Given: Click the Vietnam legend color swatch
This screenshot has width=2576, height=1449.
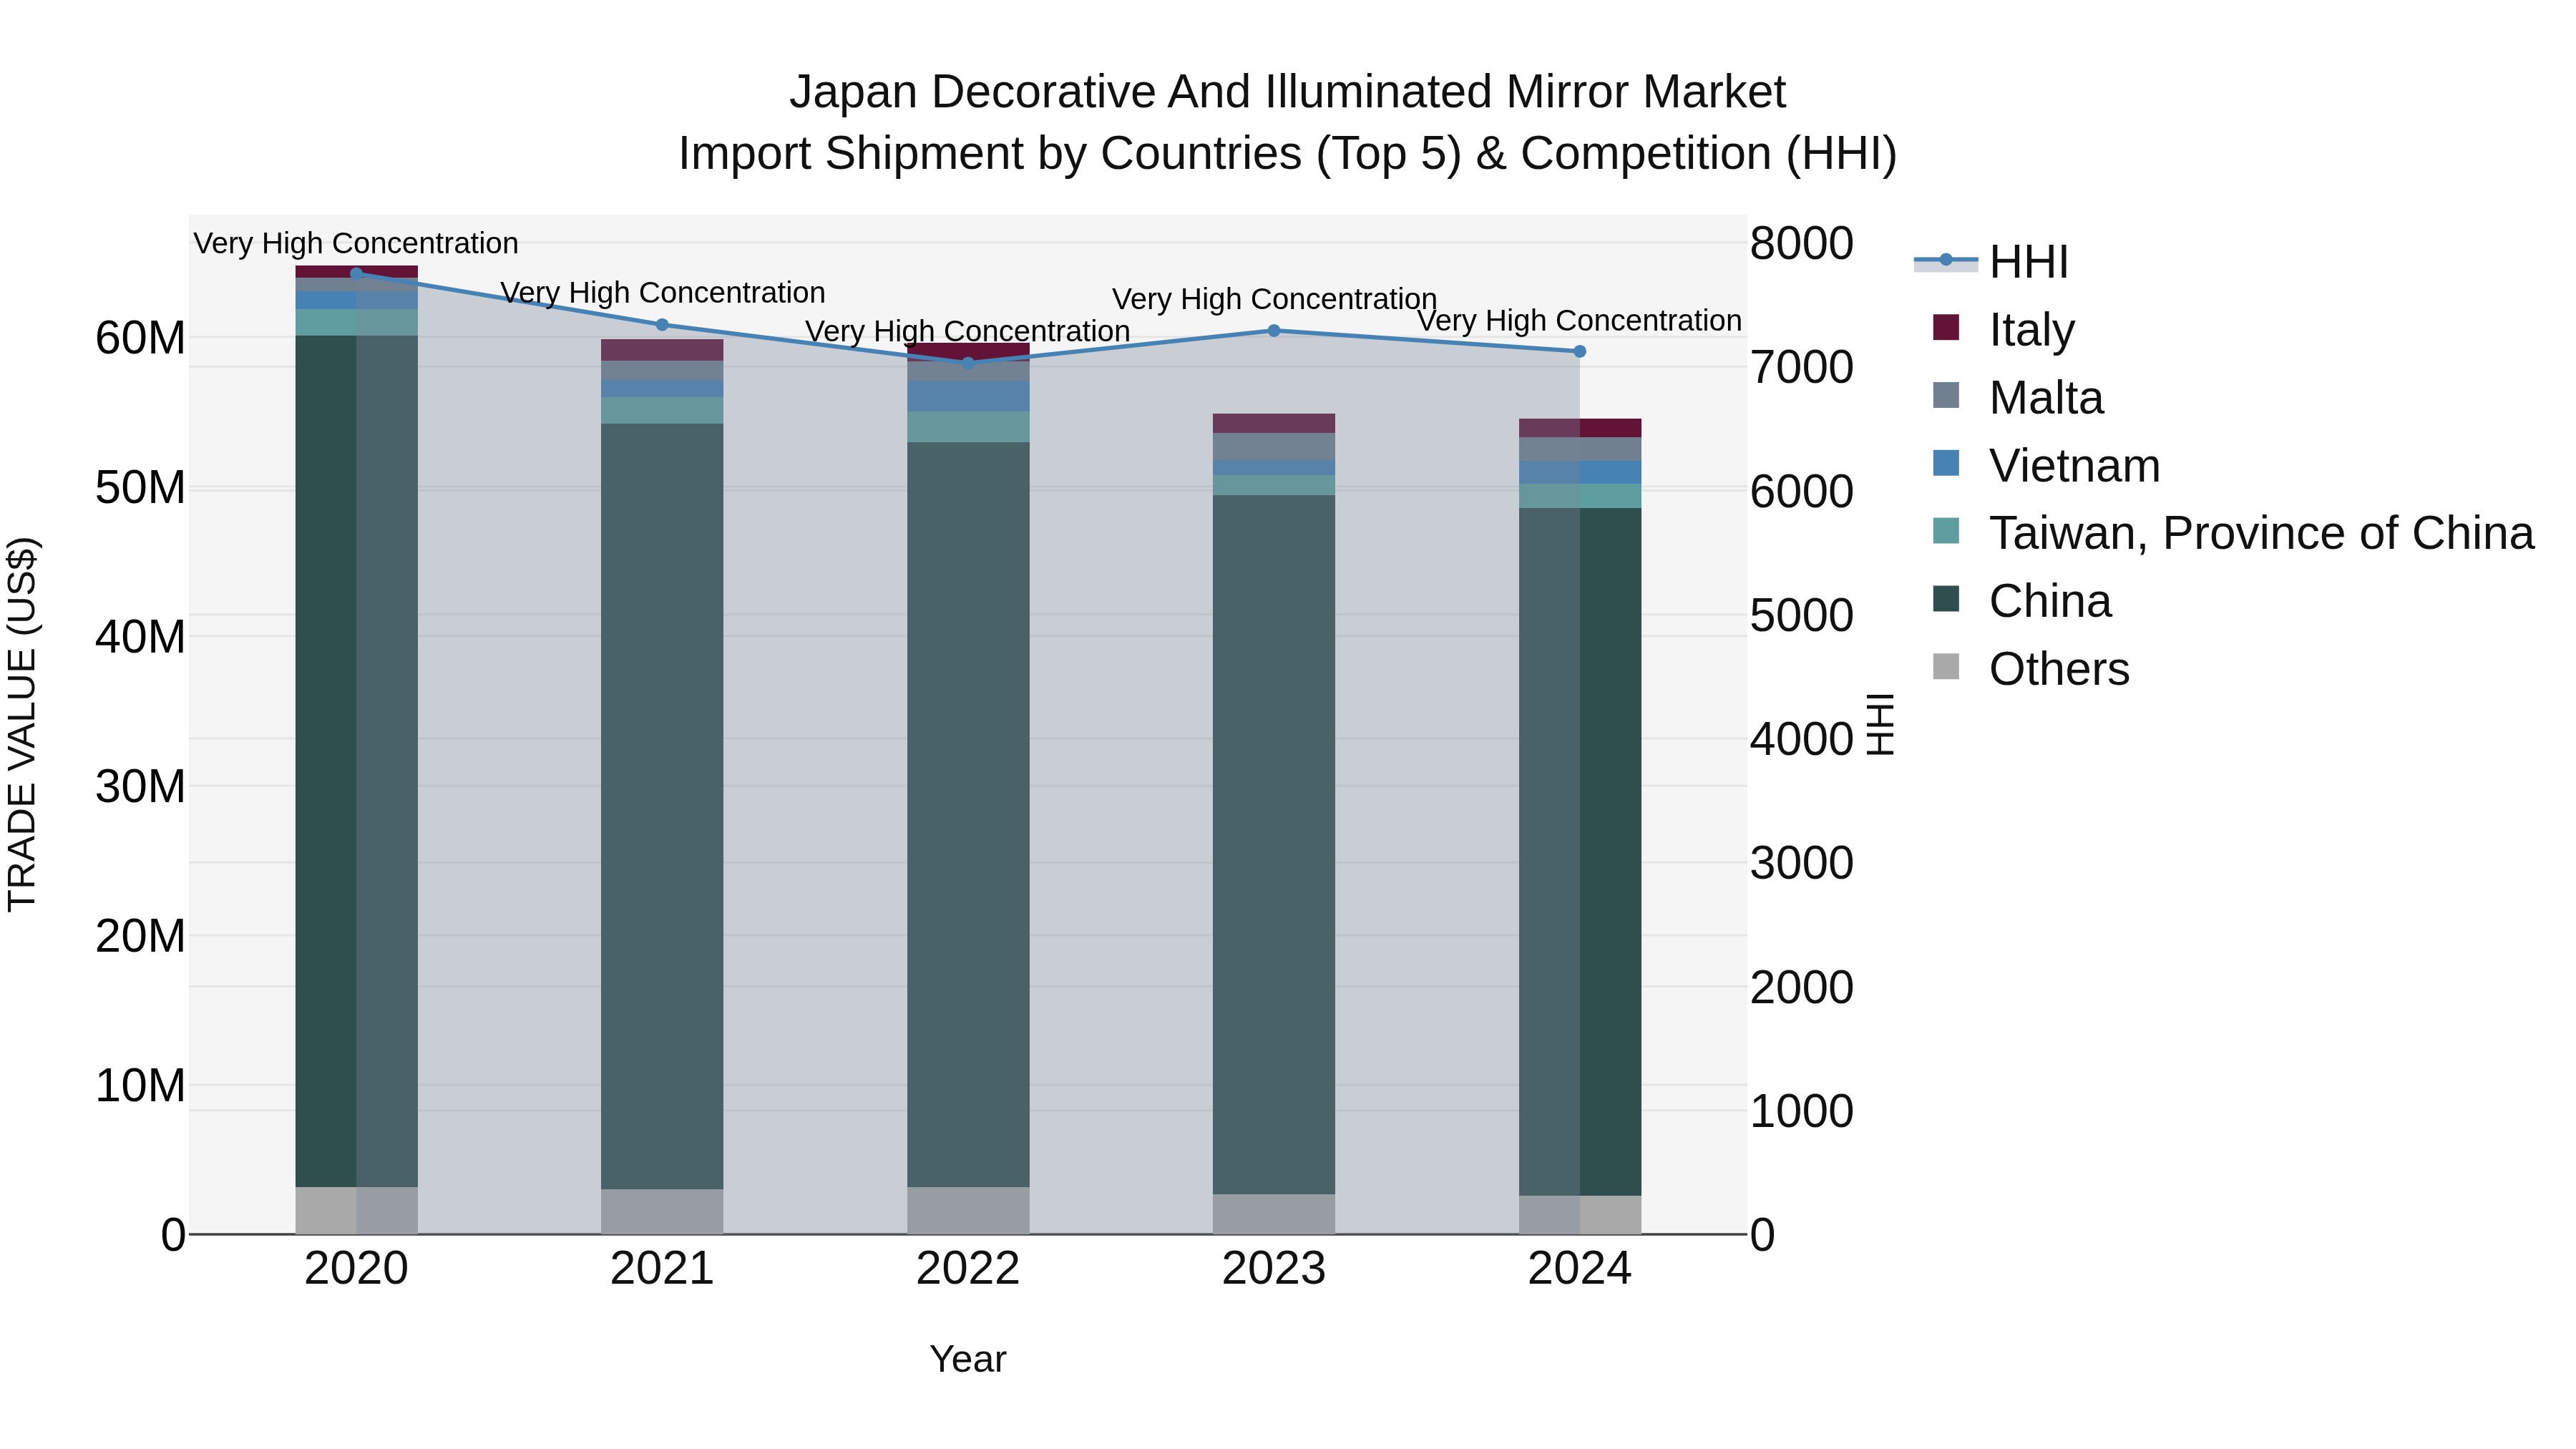Looking at the screenshot, I should [x=1946, y=463].
